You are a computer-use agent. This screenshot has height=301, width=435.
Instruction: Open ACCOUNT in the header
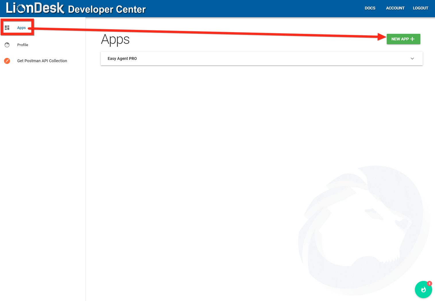click(x=395, y=8)
